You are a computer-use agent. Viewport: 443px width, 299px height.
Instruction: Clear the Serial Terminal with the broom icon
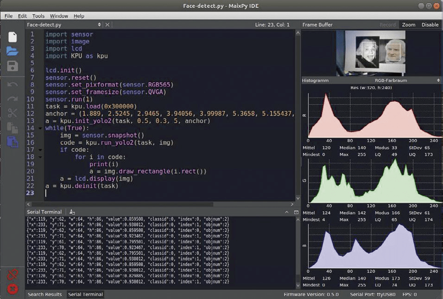[72, 212]
